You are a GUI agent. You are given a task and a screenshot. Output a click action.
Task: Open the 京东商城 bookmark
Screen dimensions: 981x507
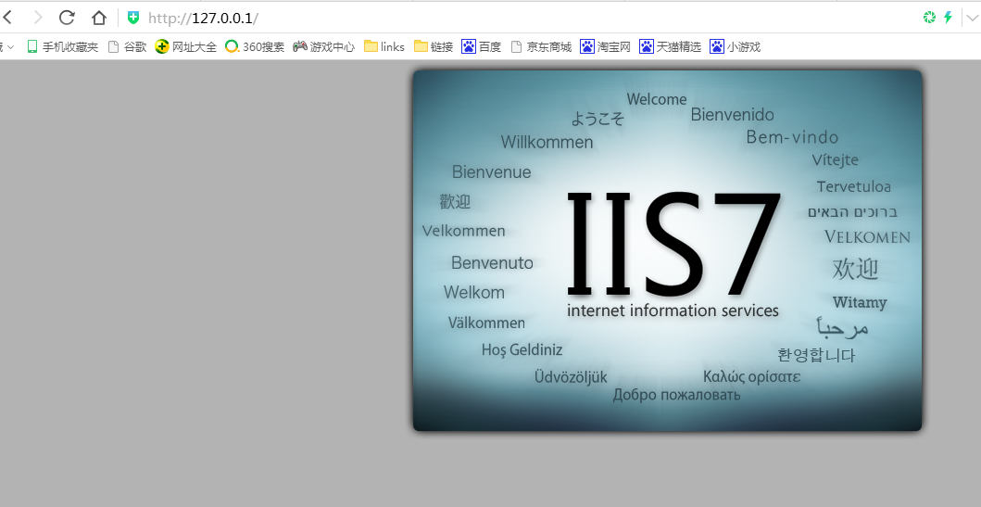click(541, 47)
